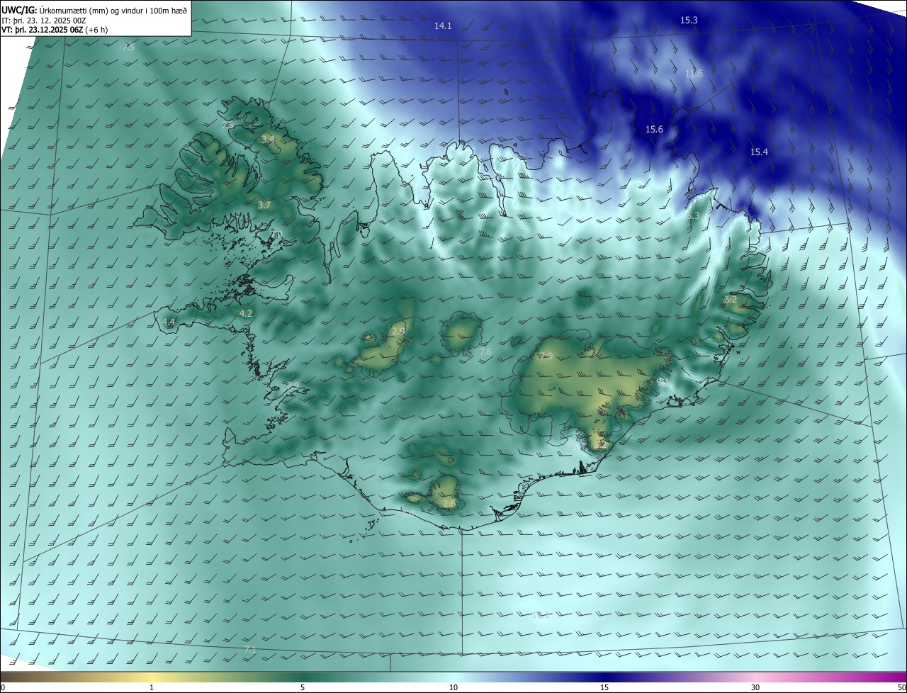Click the 15.4 value label
Screen dimensions: 907x693
(759, 152)
